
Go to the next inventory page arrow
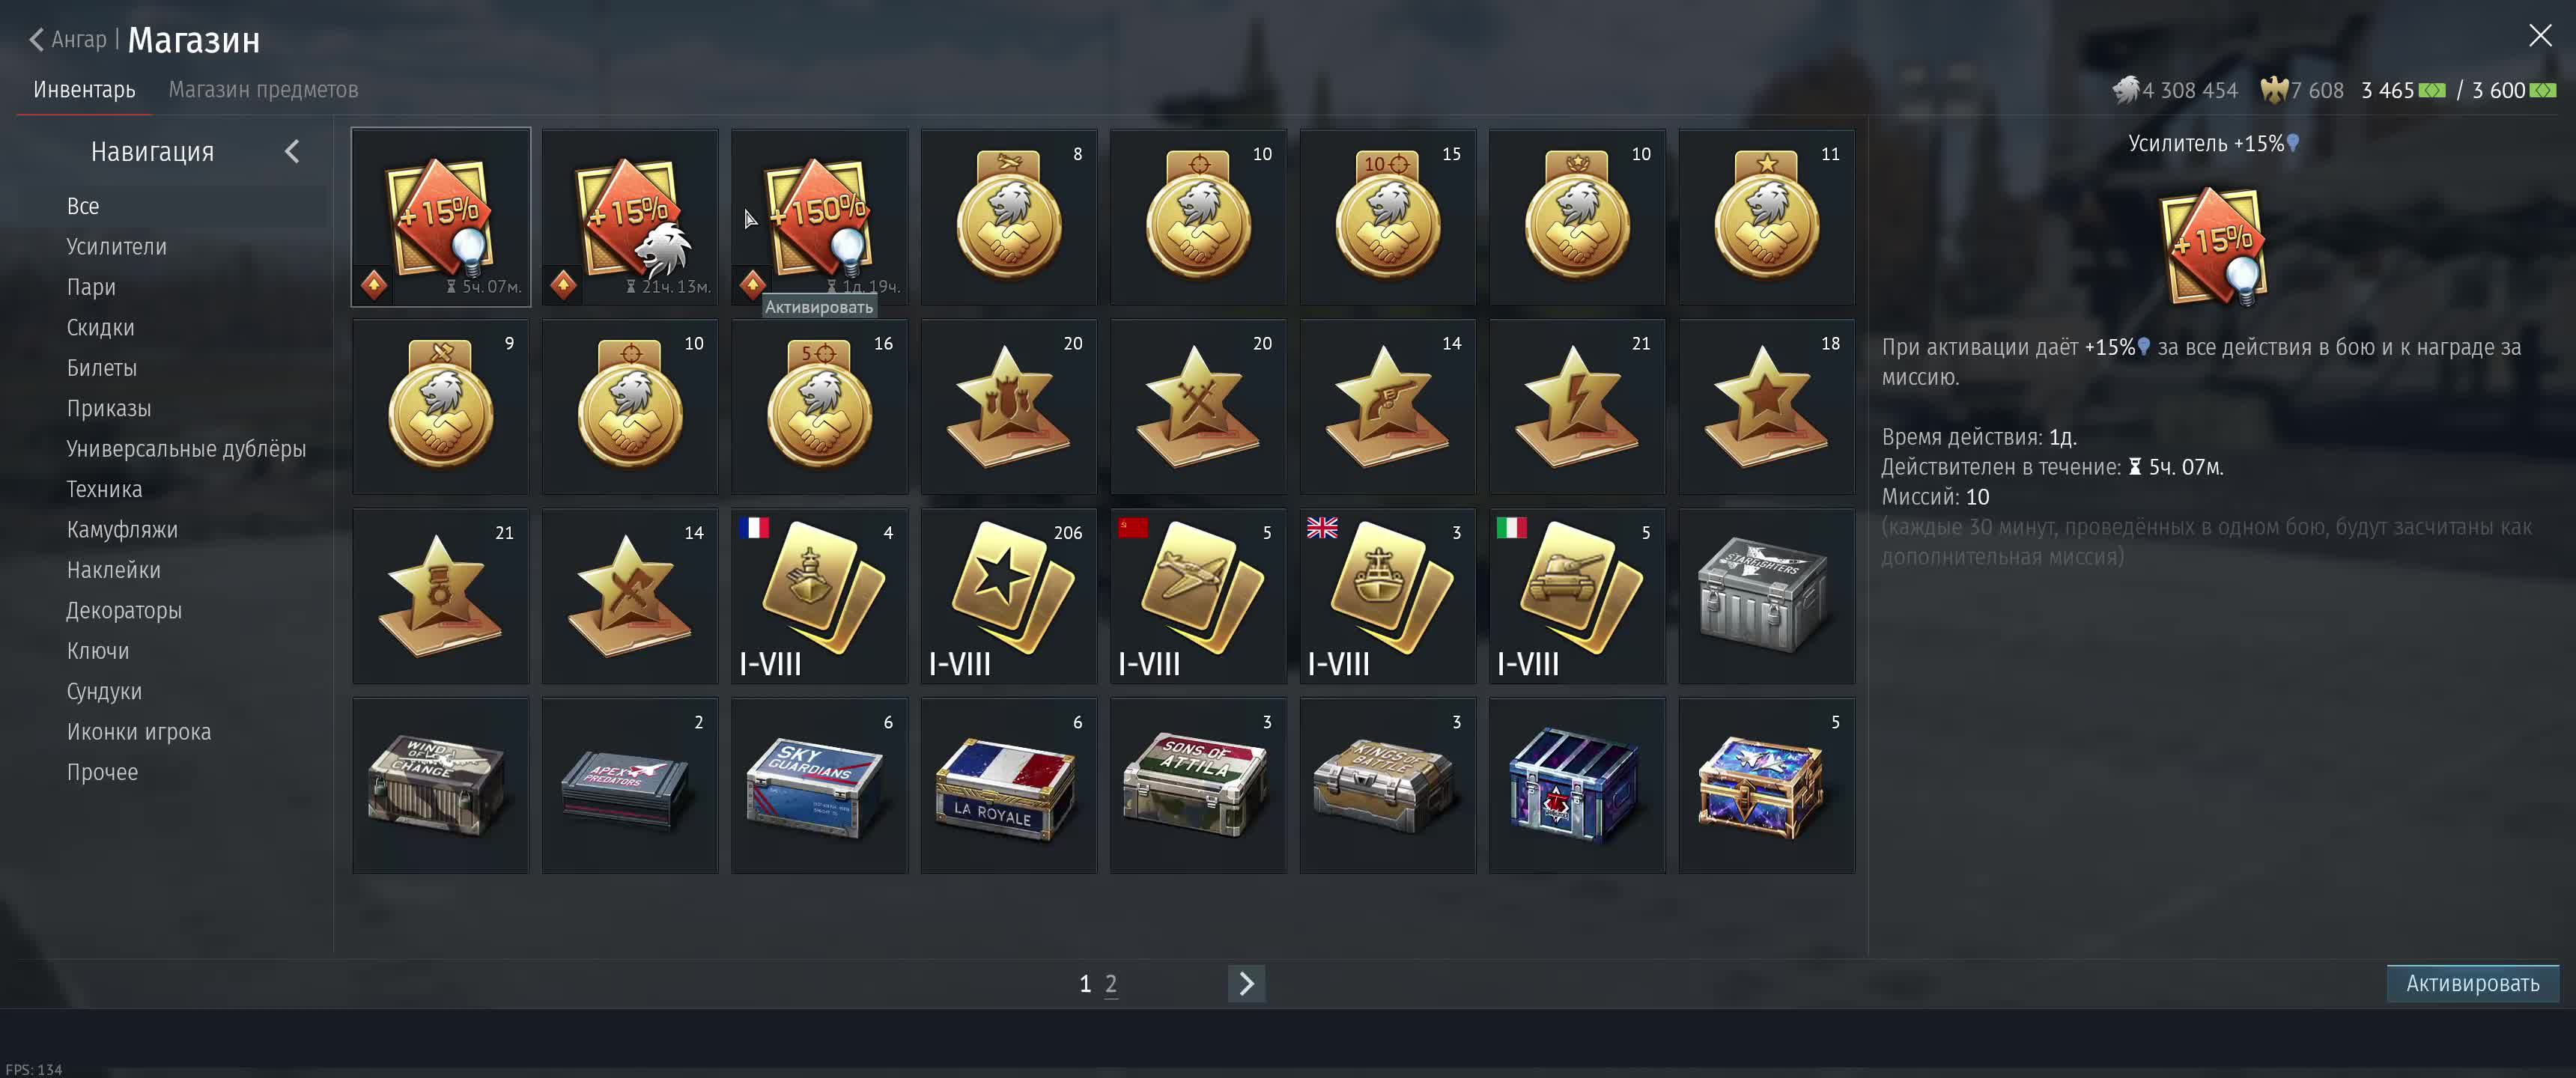coord(1246,983)
